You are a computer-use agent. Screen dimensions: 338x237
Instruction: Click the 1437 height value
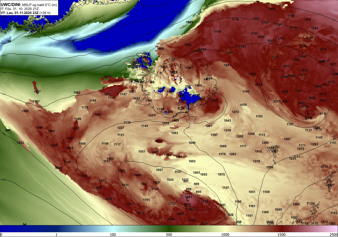[155, 152]
